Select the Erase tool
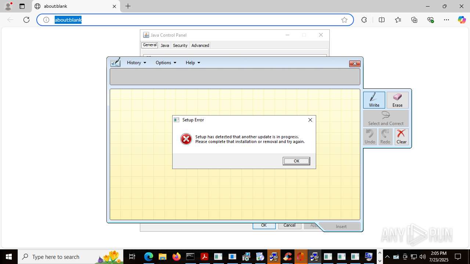The image size is (470, 264). coord(397,100)
